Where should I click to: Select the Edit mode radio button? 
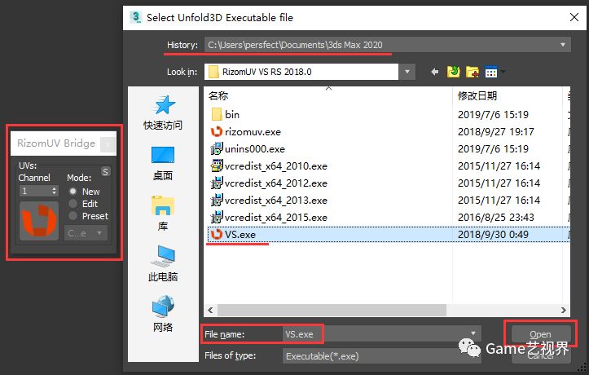point(73,204)
